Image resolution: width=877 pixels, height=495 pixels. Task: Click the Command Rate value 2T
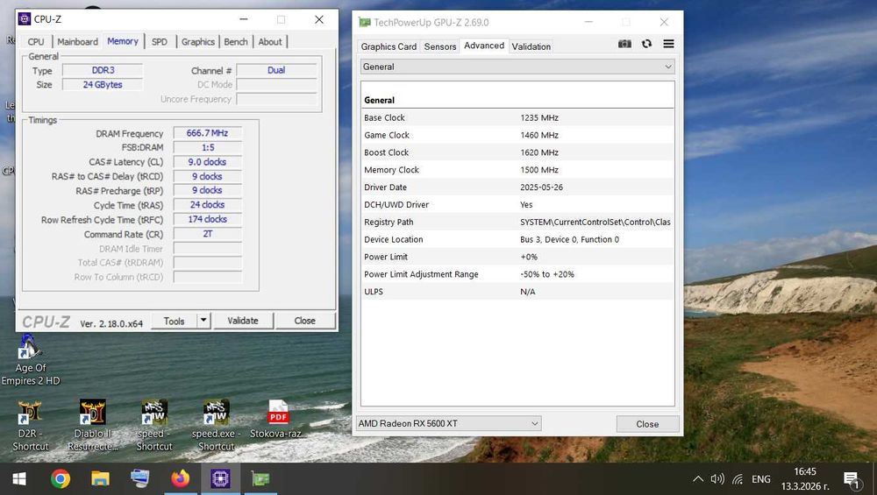tap(208, 234)
